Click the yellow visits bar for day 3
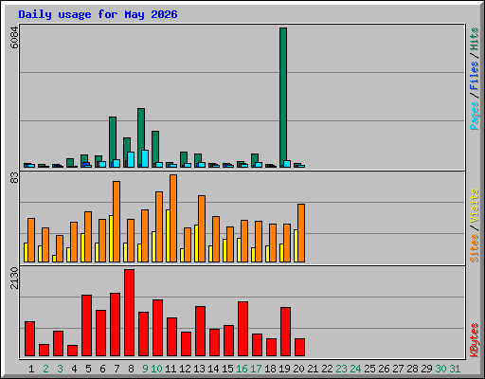485x379 pixels. 54,259
